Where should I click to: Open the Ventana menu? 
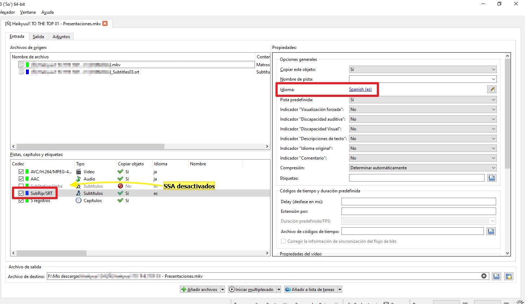tap(28, 12)
